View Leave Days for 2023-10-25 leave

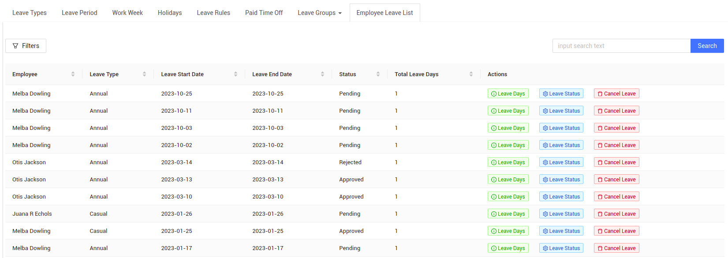(x=508, y=94)
